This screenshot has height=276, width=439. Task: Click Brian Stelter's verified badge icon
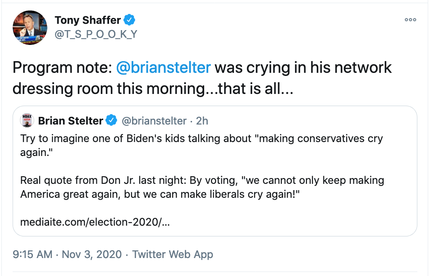[x=111, y=120]
